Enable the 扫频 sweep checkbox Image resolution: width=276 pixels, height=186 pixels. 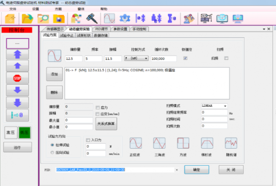pos(226,58)
